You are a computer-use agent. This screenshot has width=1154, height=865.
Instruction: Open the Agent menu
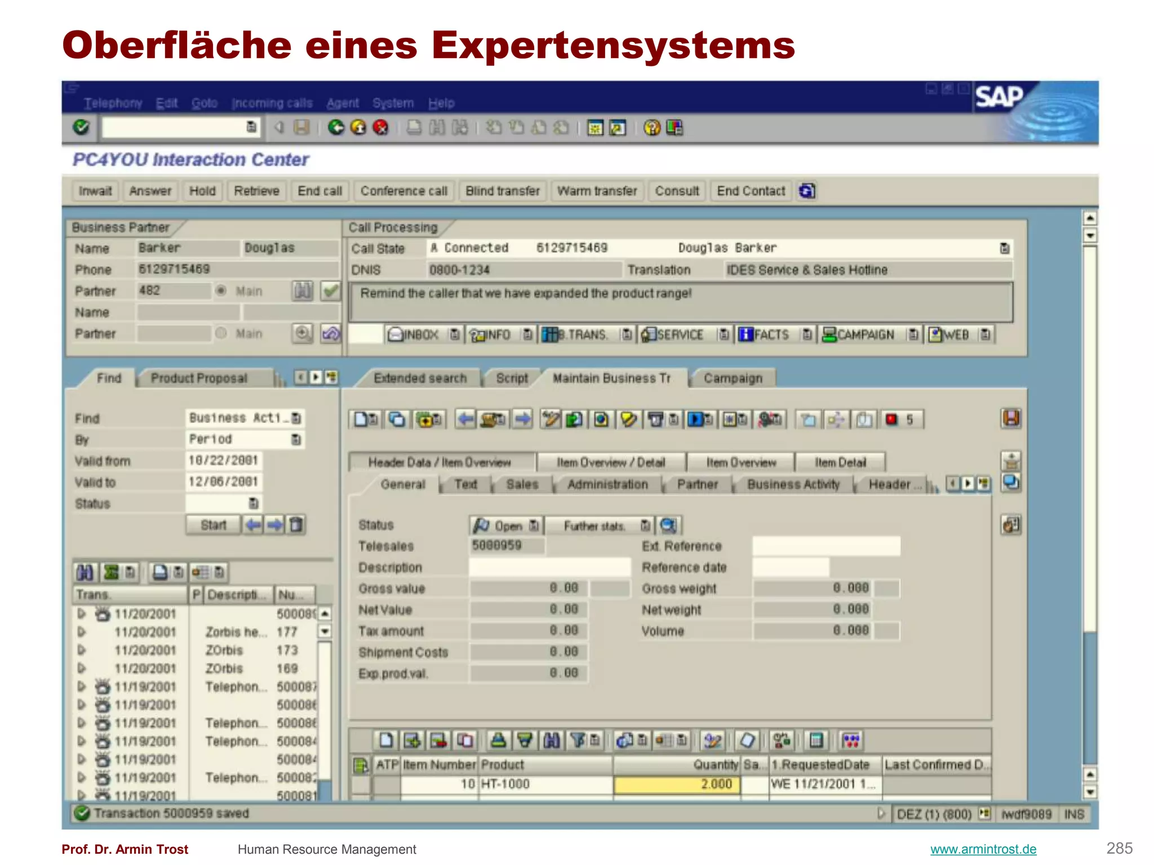(x=343, y=103)
